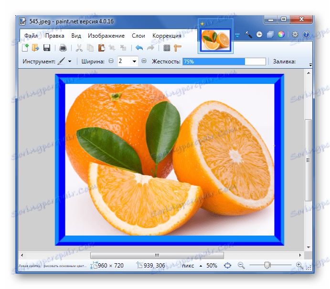Open the Вид menu

pyautogui.click(x=76, y=36)
